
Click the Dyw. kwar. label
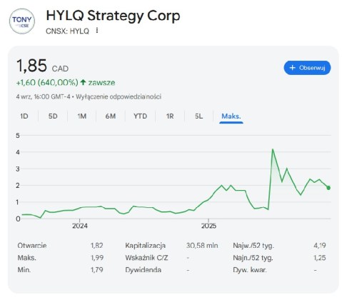tap(250, 270)
